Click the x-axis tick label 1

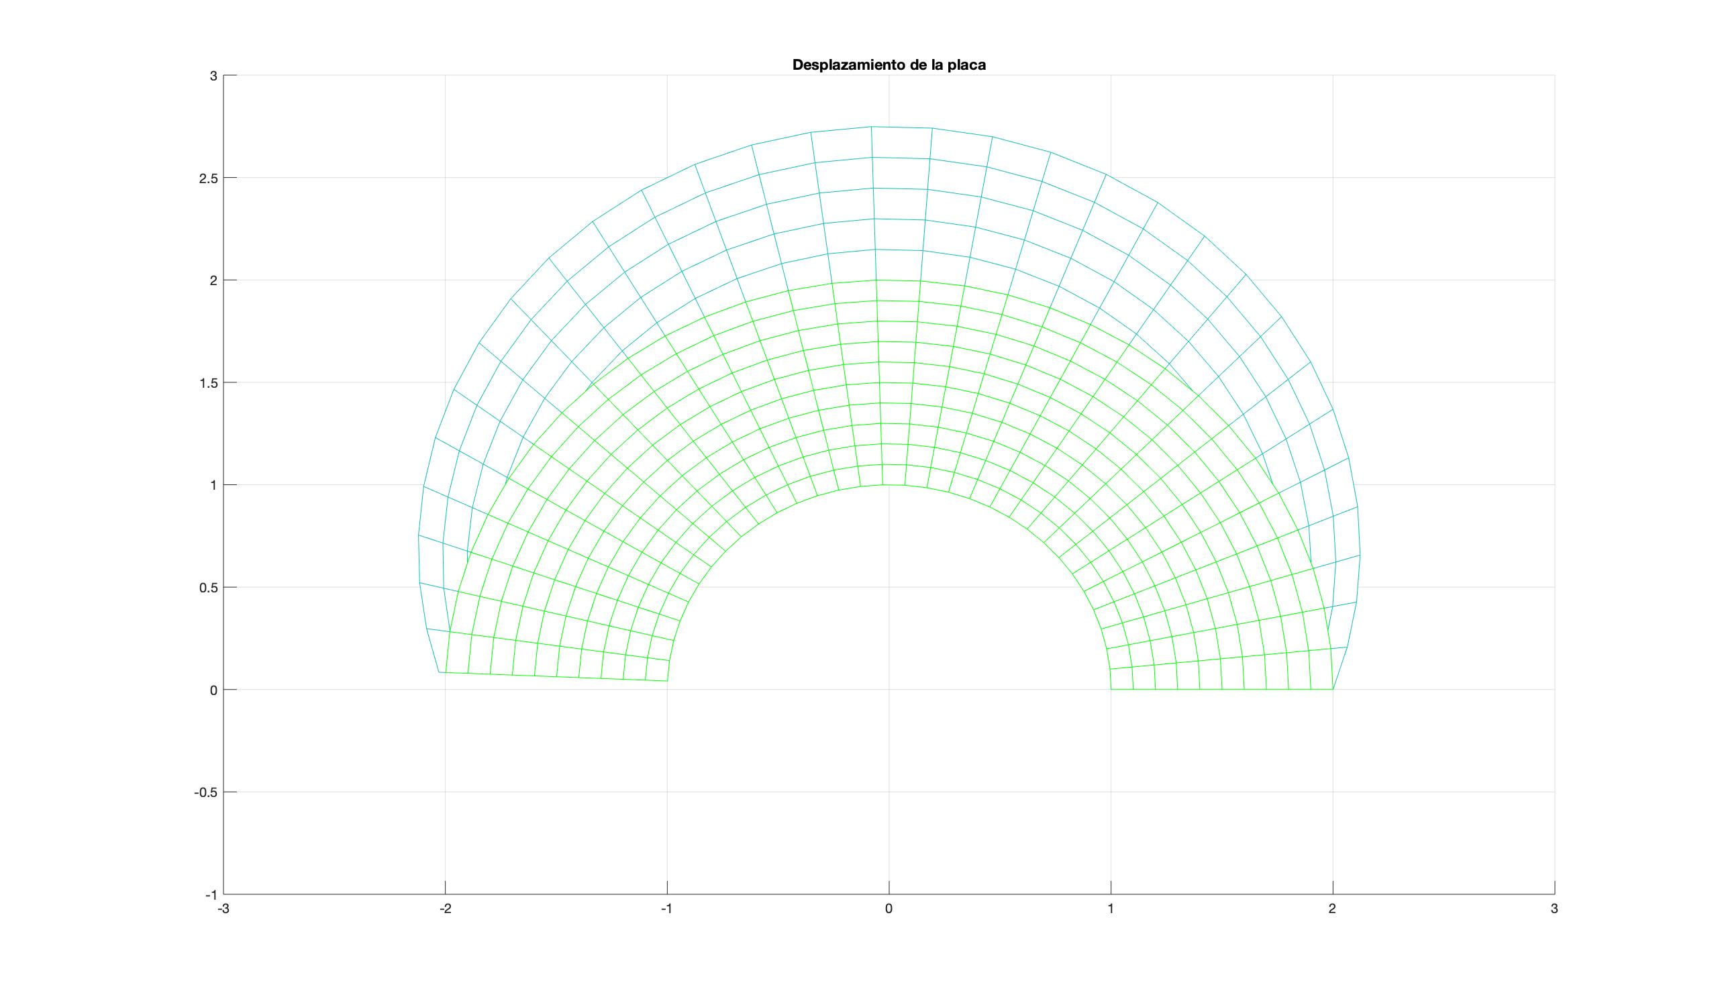[1111, 909]
